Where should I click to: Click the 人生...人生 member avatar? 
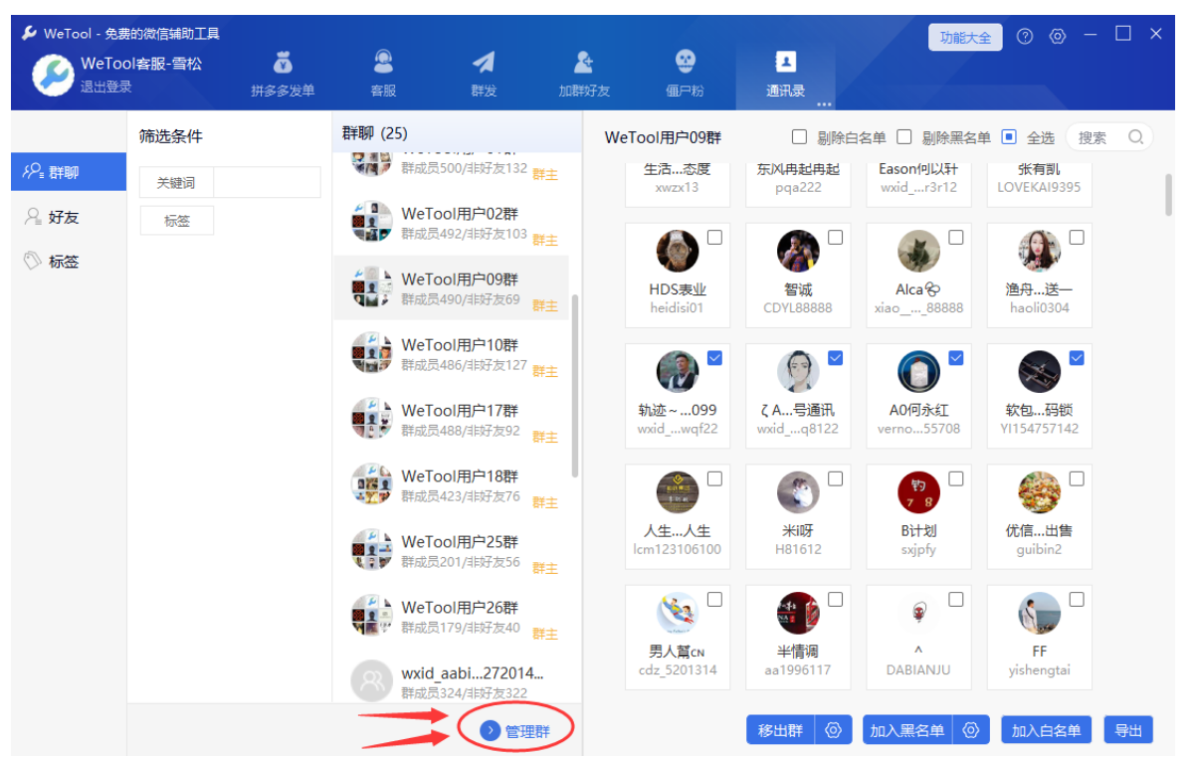678,493
